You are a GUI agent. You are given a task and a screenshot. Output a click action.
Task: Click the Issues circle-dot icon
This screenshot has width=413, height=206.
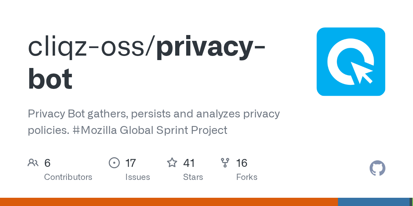tap(114, 163)
